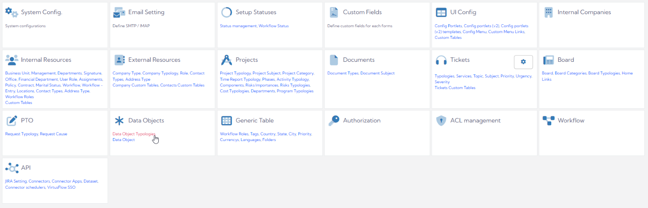
Task: Open the Setup Statuses circle icon
Action: [226, 12]
